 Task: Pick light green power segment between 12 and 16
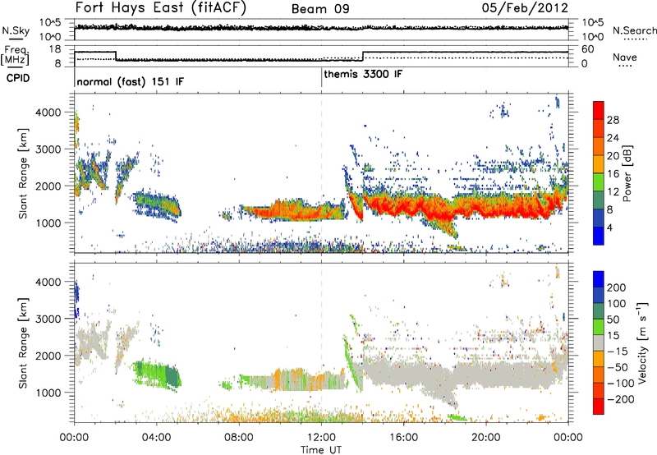(x=599, y=182)
